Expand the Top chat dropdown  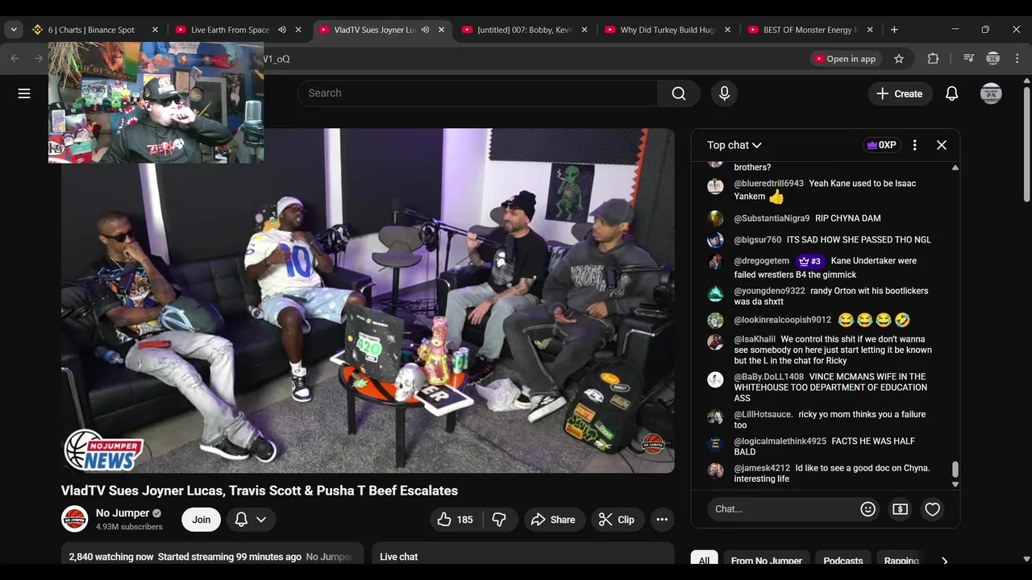pyautogui.click(x=734, y=145)
